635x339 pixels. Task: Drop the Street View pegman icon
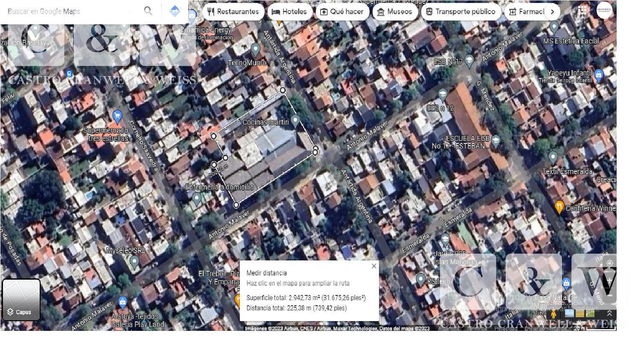click(553, 314)
